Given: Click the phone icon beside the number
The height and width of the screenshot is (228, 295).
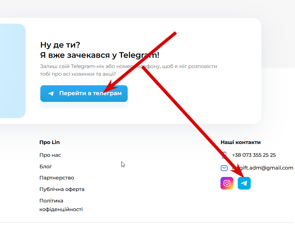Looking at the screenshot, I should point(224,155).
